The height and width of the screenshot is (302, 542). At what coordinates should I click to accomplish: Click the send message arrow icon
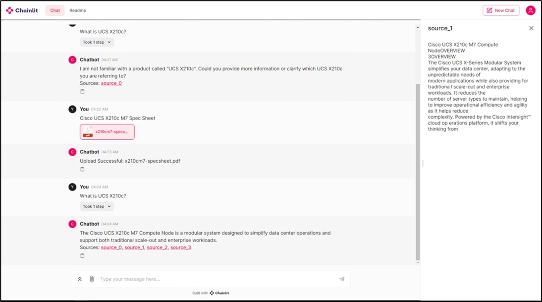coord(341,279)
